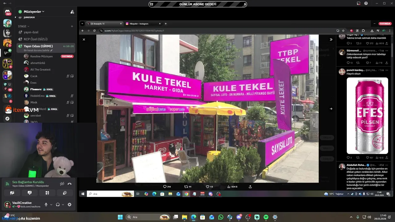Screen dimensions: 395x222
Task: Open the browser three-dot menu
Action: (390, 31)
